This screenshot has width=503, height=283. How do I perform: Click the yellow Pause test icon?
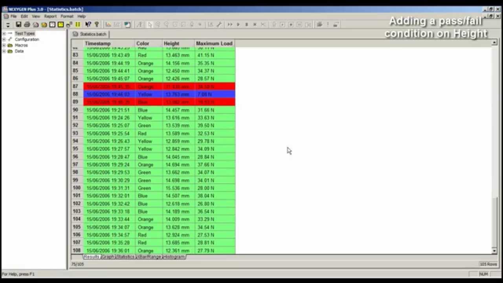pyautogui.click(x=77, y=24)
